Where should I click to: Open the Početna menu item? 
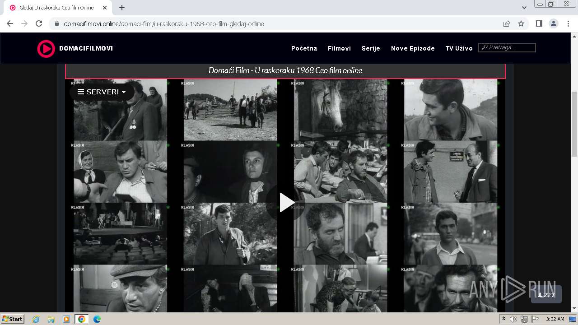pyautogui.click(x=304, y=48)
